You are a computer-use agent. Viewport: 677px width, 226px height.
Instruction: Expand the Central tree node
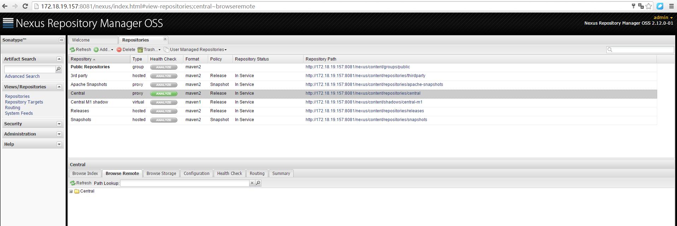[71, 192]
